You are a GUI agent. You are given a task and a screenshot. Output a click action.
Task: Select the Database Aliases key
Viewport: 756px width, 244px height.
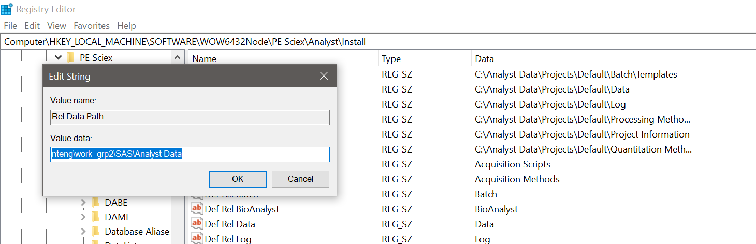coord(138,232)
